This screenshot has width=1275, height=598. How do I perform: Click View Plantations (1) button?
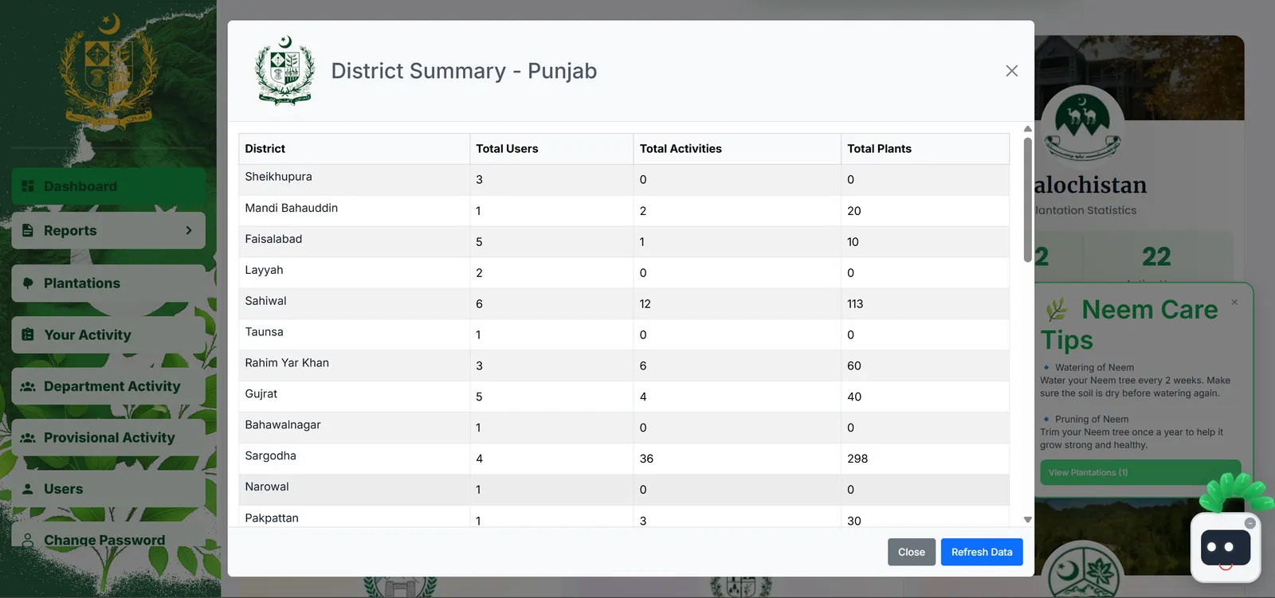tap(1140, 472)
